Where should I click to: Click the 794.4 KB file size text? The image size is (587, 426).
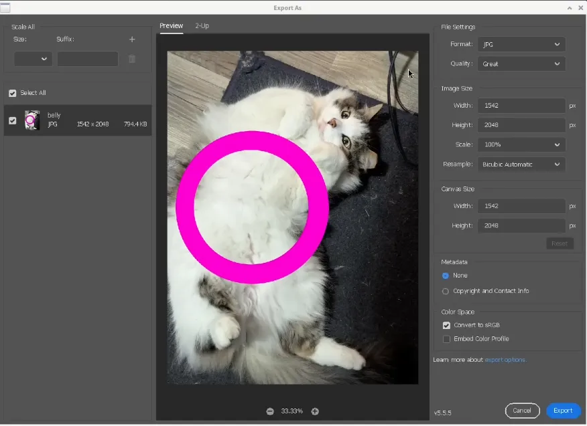click(x=135, y=124)
